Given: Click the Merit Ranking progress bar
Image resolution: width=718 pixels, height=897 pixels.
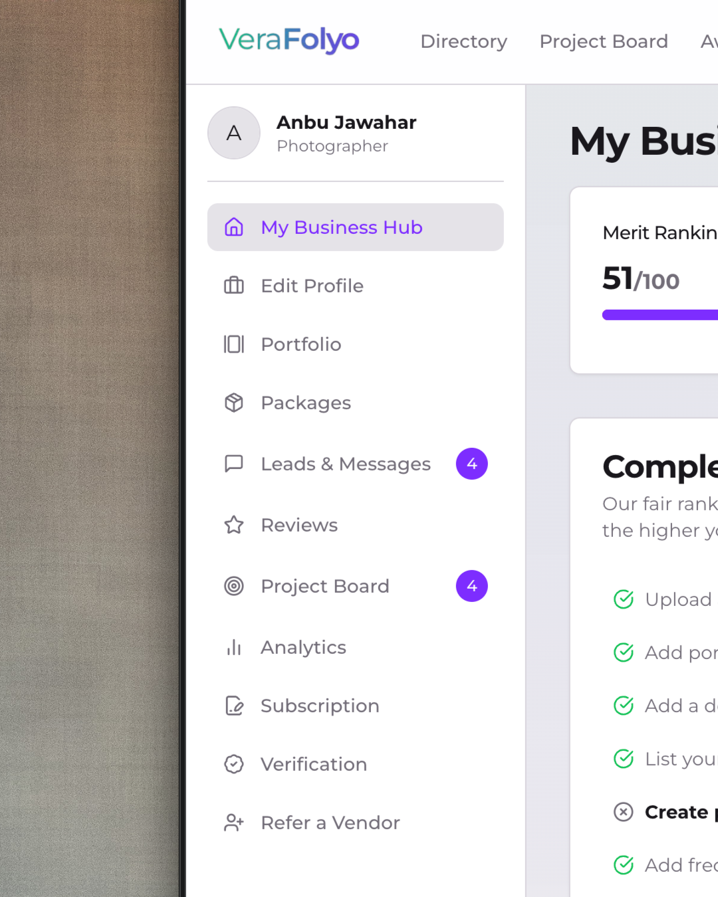Looking at the screenshot, I should [659, 315].
